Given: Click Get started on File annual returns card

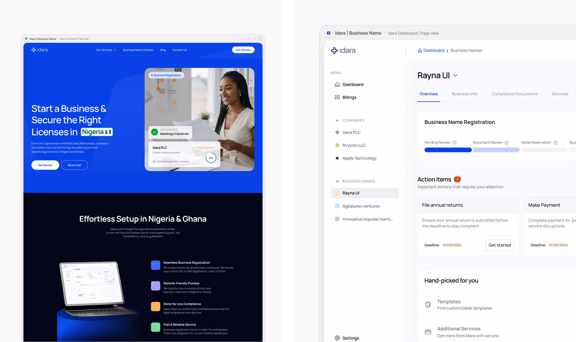Looking at the screenshot, I should pyautogui.click(x=499, y=245).
